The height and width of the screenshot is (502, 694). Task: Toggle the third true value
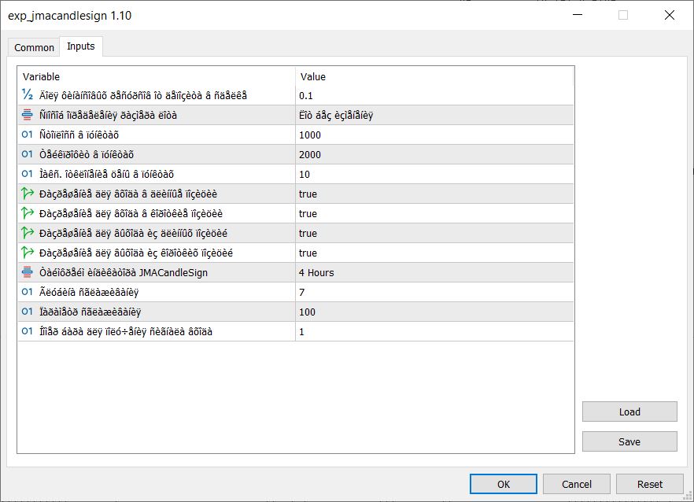click(434, 233)
